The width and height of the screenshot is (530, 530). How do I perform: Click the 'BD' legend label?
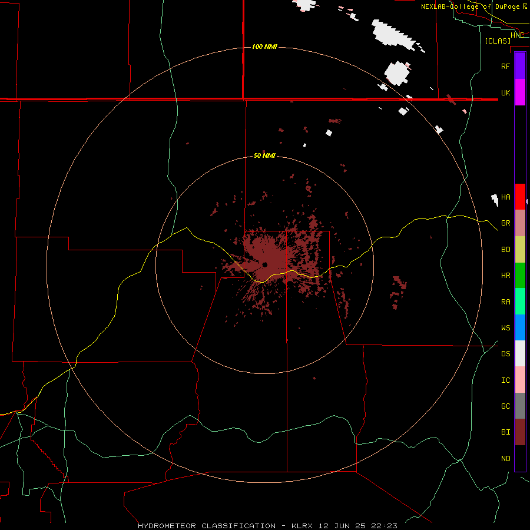505,250
